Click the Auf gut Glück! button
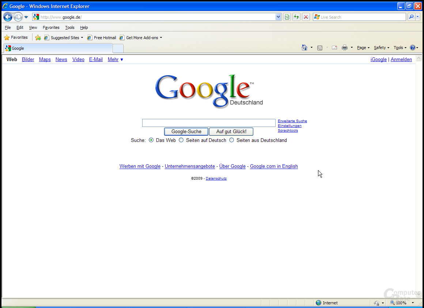The image size is (424, 308). point(231,132)
